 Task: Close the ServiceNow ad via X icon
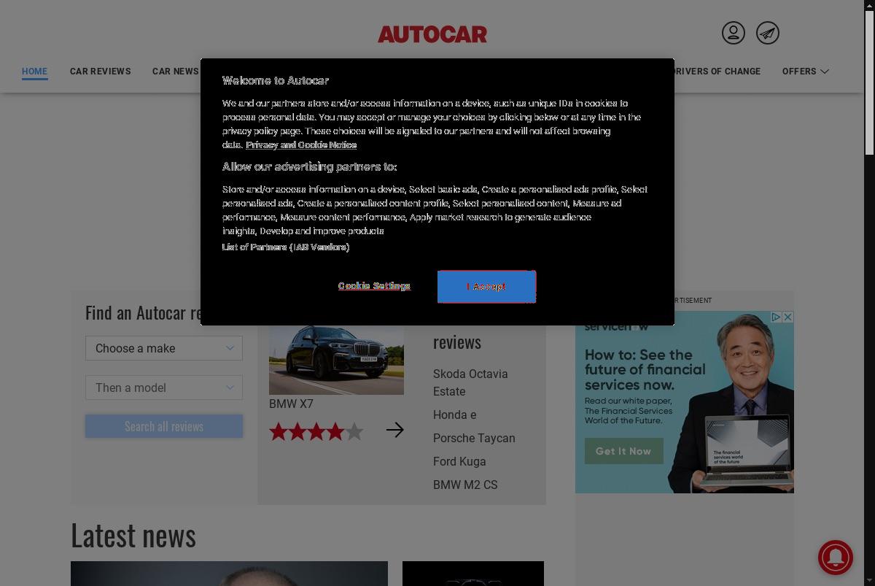(787, 317)
